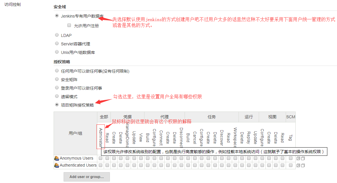
Task: Select the 安全矩阵 authorization strategy
Action: coord(57,79)
